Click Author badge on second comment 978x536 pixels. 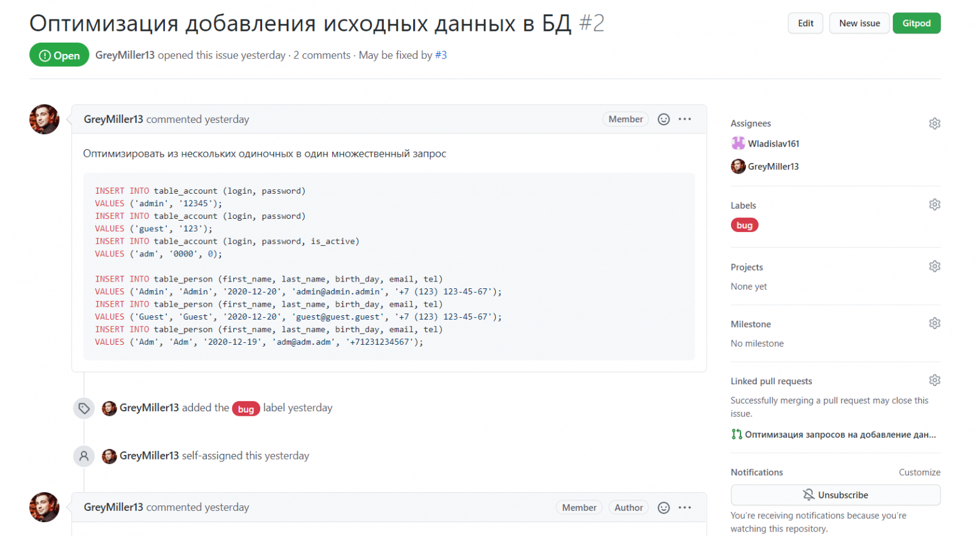(x=629, y=508)
